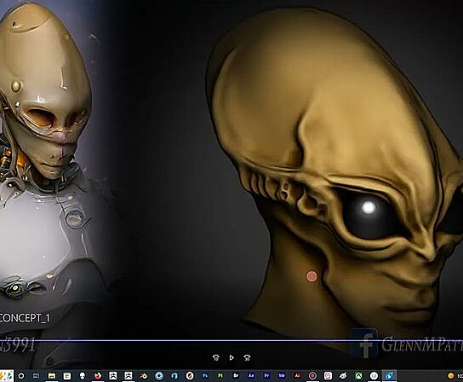Screen dimensions: 463x382
Task: Open Illustrator (Ai) from the taskbar
Action: click(297, 376)
